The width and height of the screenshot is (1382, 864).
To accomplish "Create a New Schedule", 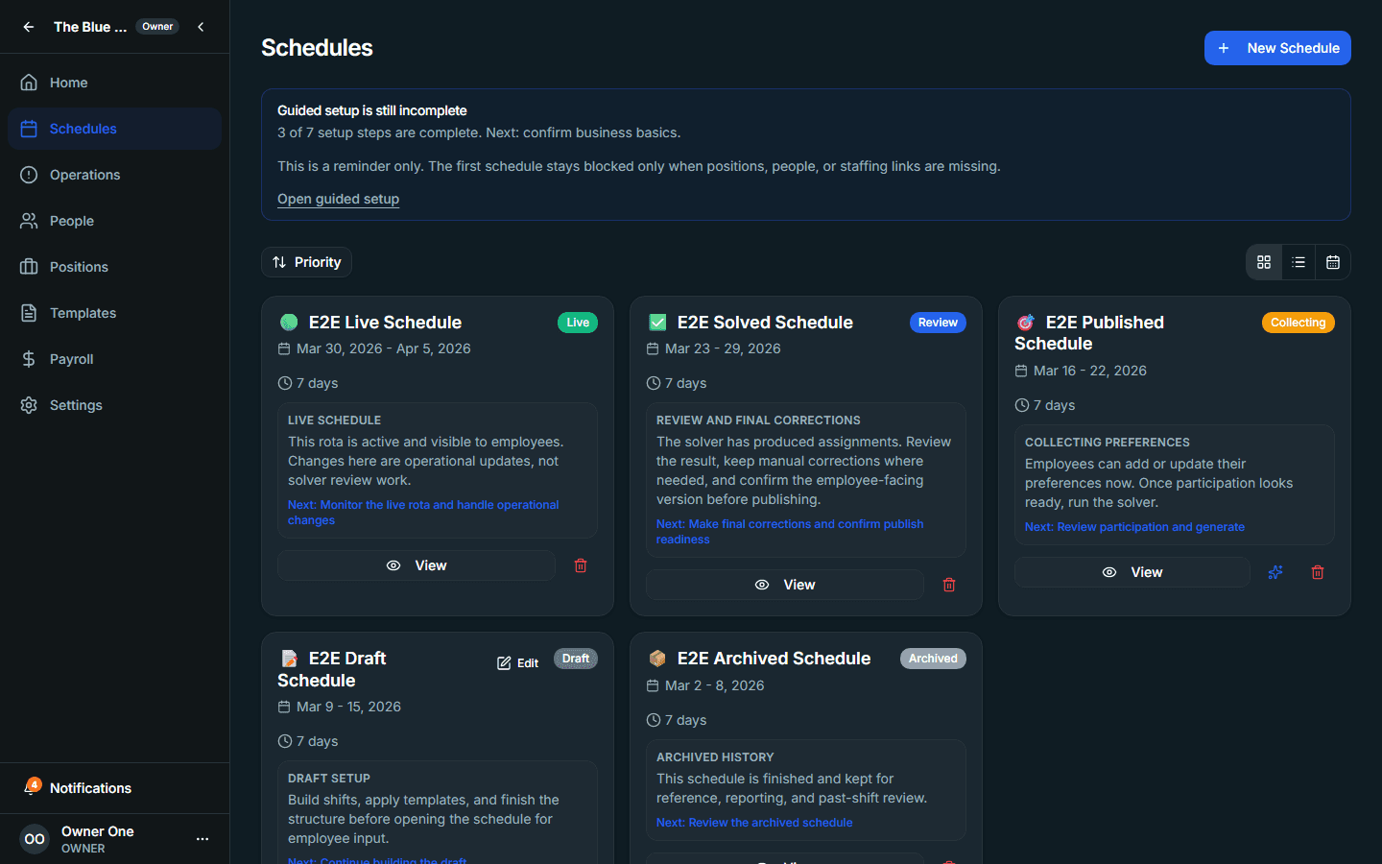I will click(1277, 48).
